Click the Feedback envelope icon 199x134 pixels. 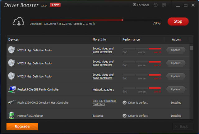(x=134, y=5)
